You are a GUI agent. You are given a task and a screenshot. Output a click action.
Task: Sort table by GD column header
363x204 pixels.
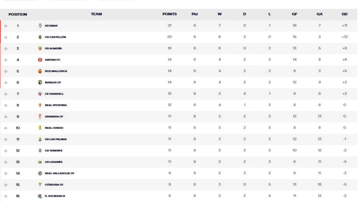pos(344,14)
